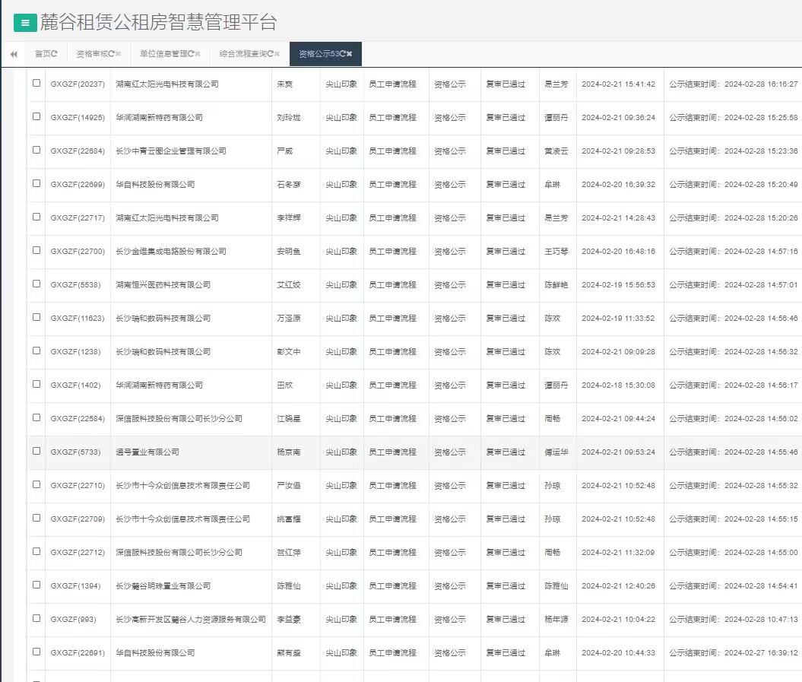This screenshot has width=802, height=682.
Task: Refresh the 首页 tab using its reload icon
Action: click(x=54, y=54)
